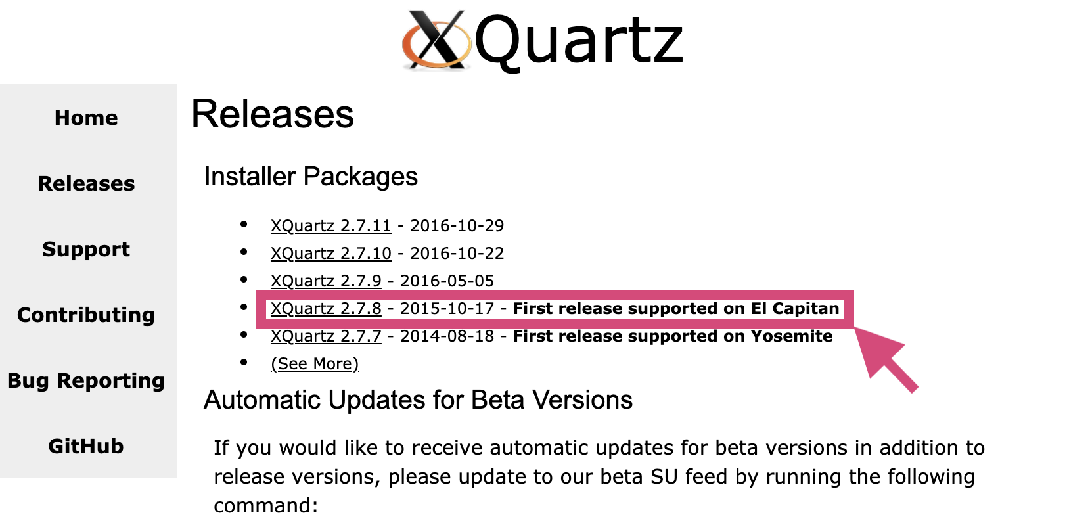Click the Installer Packages heading
The image size is (1067, 523).
(x=311, y=177)
